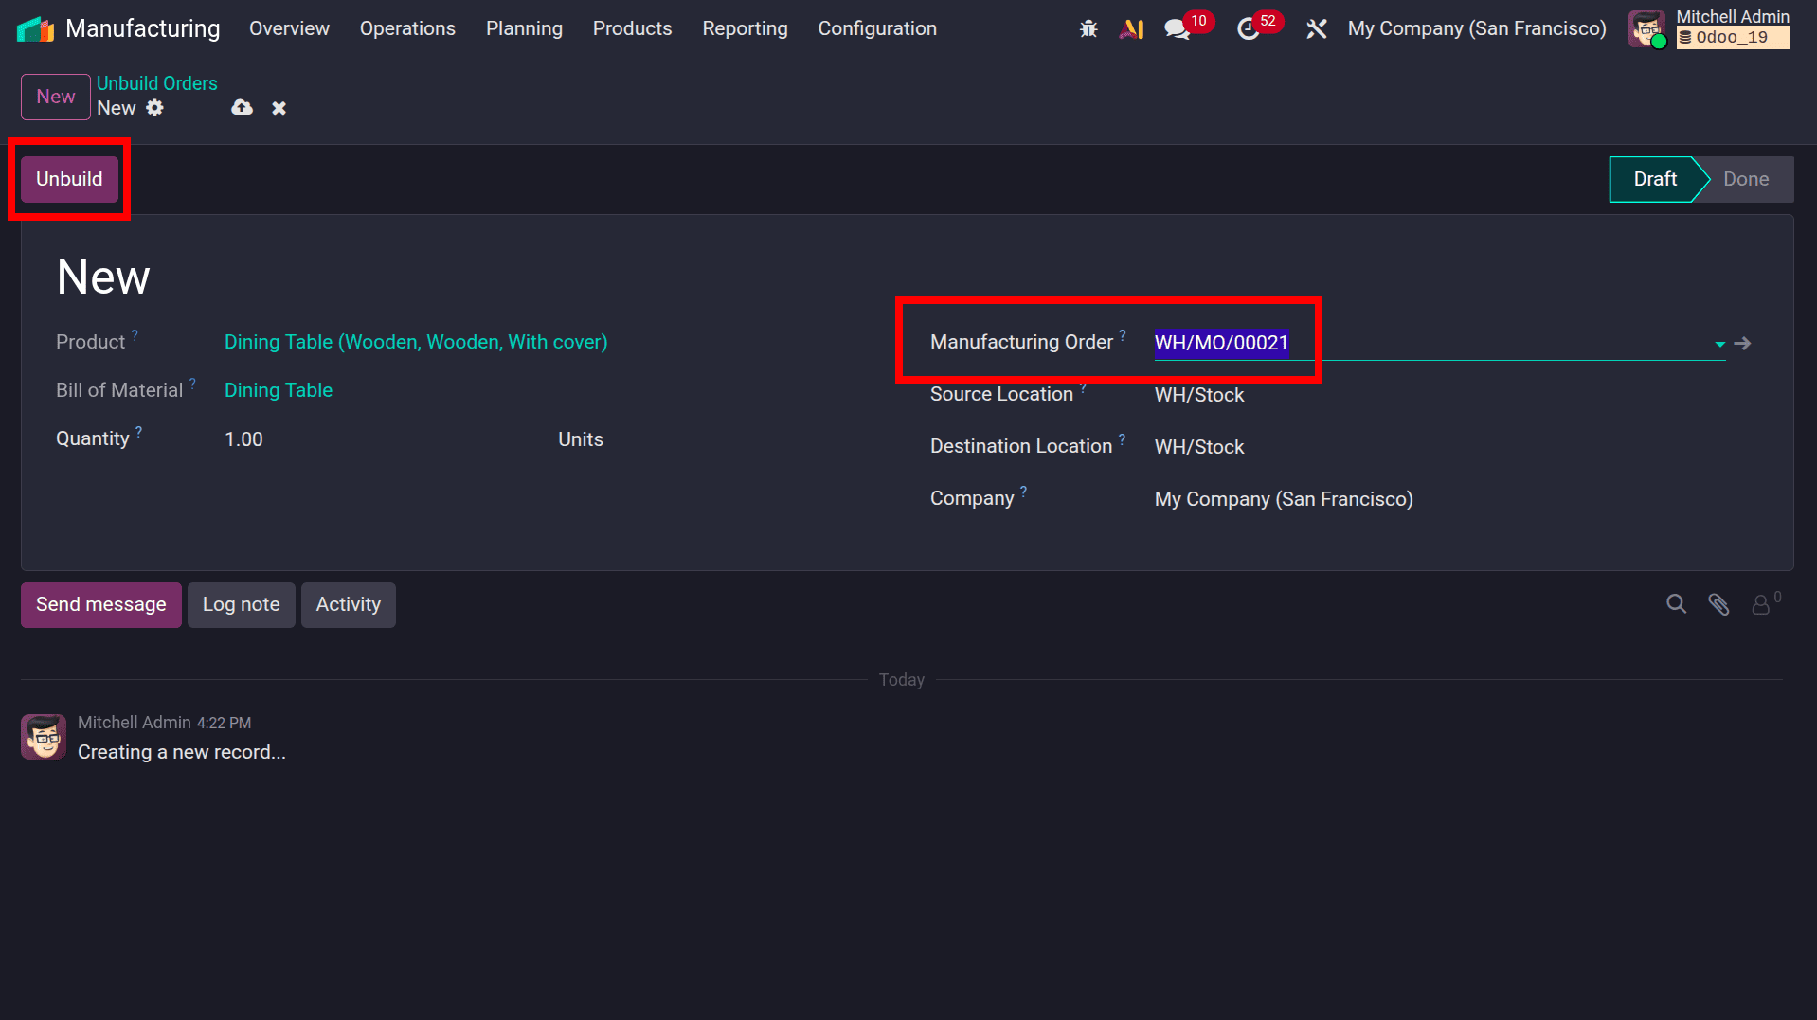Open the Dining Table (Wooden, Wooden, With cover) product
The width and height of the screenshot is (1817, 1020).
point(416,342)
